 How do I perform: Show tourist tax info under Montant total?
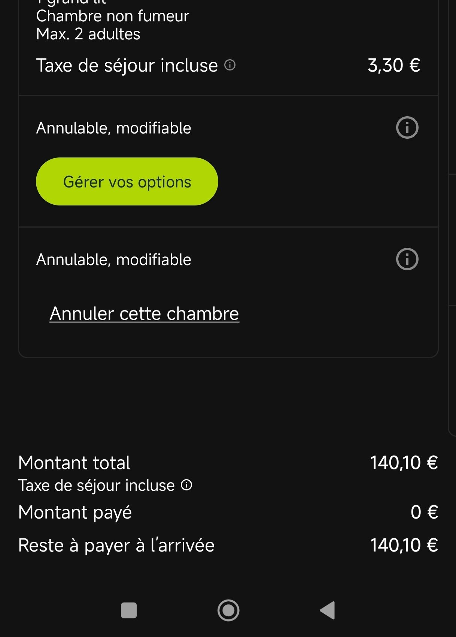(x=186, y=485)
